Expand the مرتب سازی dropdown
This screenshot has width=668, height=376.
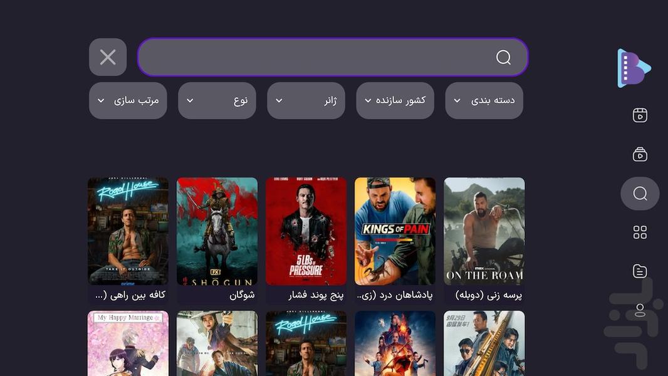pos(128,100)
